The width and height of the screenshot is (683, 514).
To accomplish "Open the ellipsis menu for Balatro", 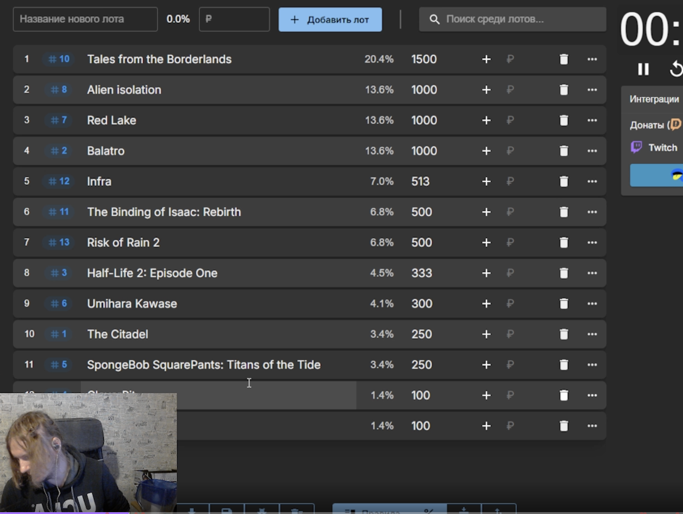I will click(592, 151).
